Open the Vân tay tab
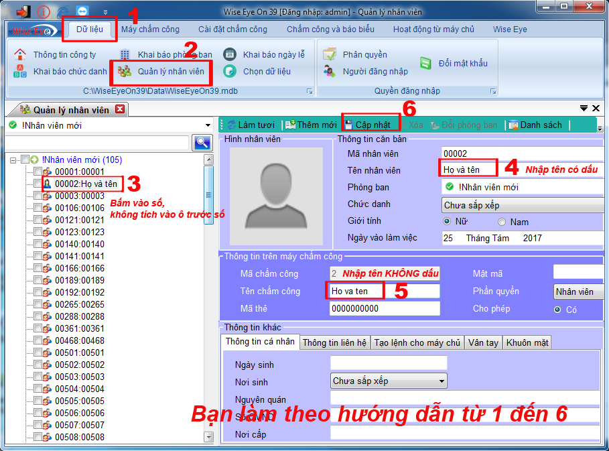The width and height of the screenshot is (609, 451). (x=483, y=342)
